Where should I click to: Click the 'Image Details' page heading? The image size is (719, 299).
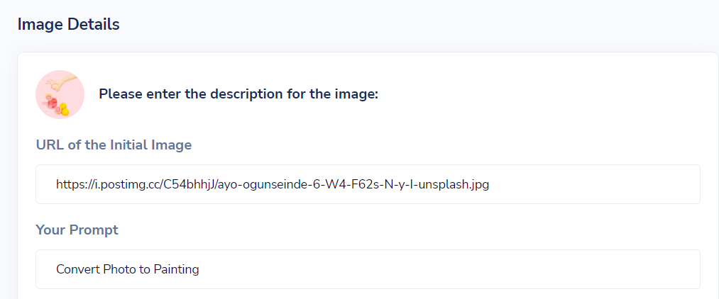(68, 24)
